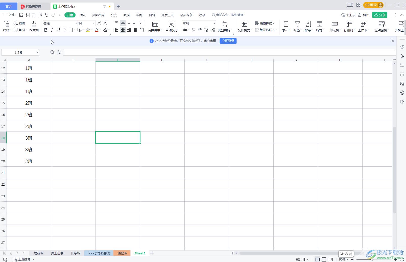The height and width of the screenshot is (262, 406).
Task: Decrease decimal places
Action: (x=213, y=30)
